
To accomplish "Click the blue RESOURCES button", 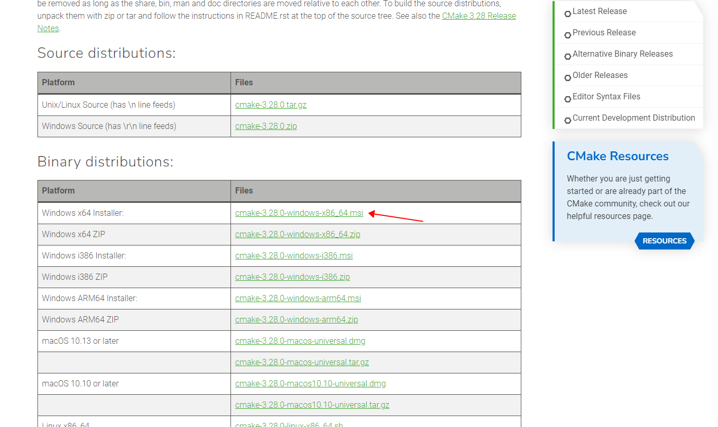I will coord(664,241).
